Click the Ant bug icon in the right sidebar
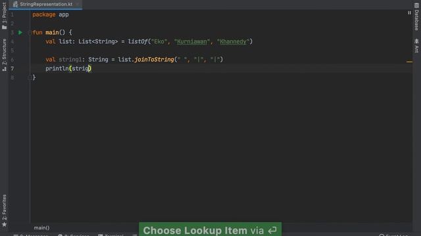Screen dimensions: 421x236 (x=416, y=41)
